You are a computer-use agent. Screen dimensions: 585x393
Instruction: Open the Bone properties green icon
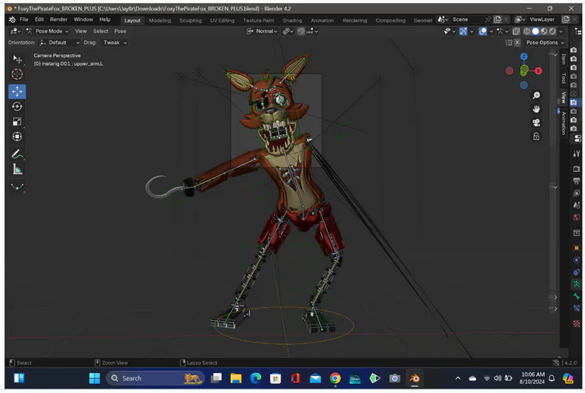click(x=576, y=296)
